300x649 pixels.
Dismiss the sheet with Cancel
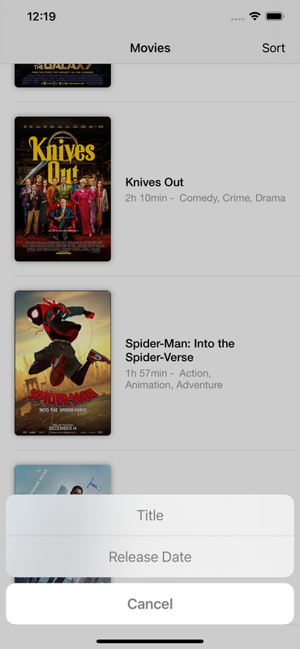pos(150,604)
